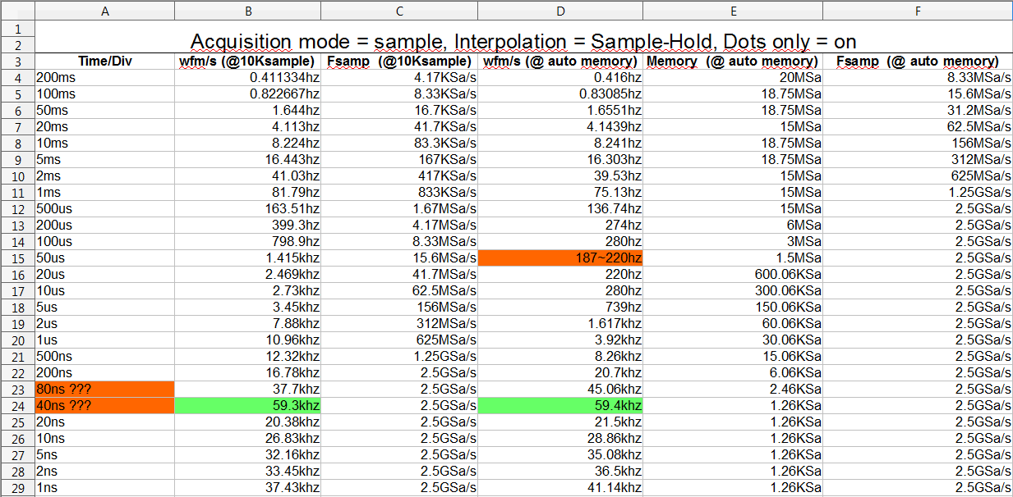
Task: Click the '12.32khz' cell
Action: coord(247,356)
